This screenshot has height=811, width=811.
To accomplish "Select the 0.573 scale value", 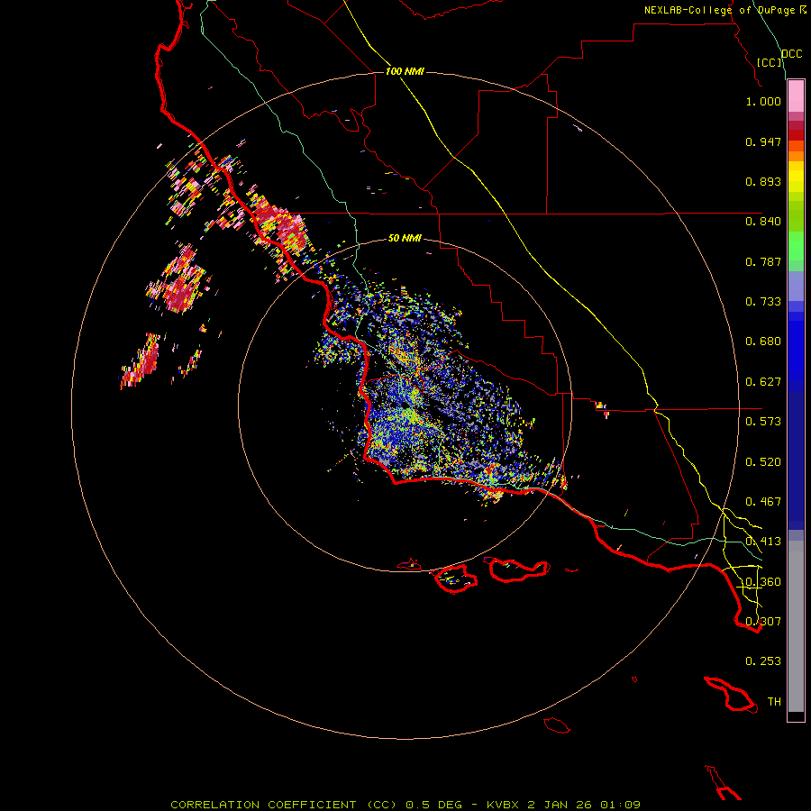I will pyautogui.click(x=763, y=422).
